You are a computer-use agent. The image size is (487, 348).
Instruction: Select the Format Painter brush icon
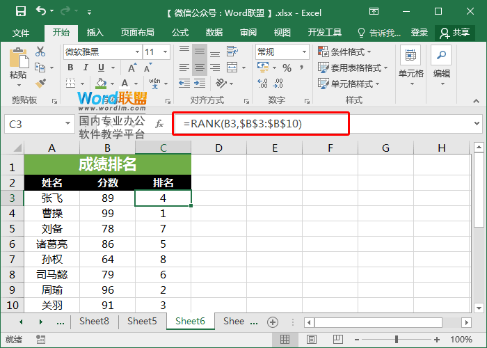coord(40,84)
